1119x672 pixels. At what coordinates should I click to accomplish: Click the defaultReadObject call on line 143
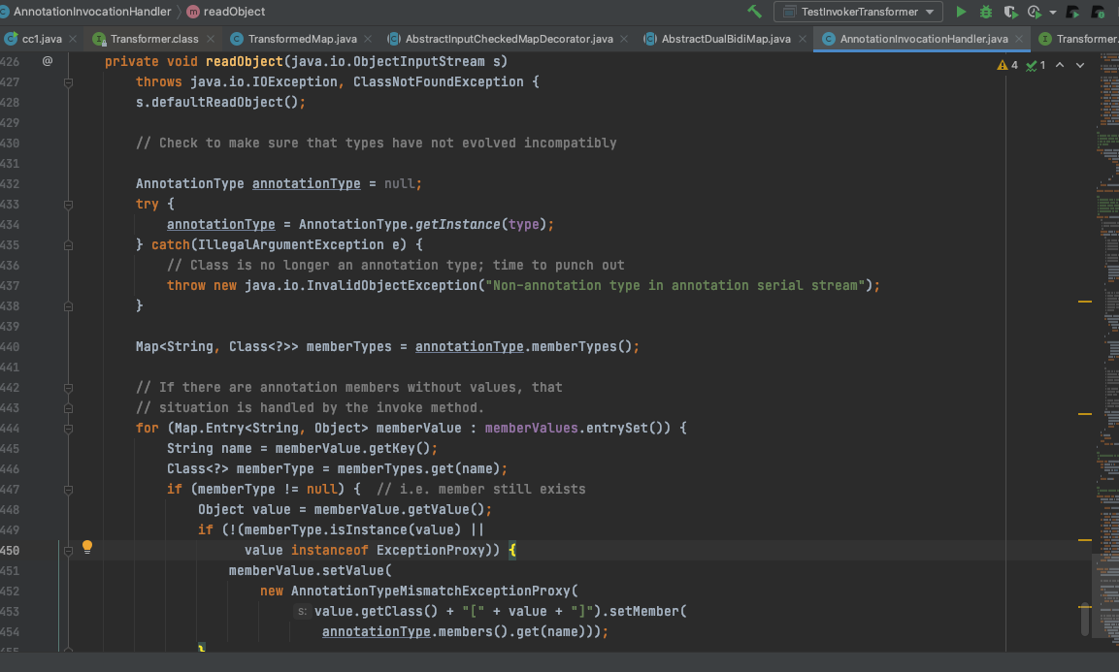click(217, 103)
